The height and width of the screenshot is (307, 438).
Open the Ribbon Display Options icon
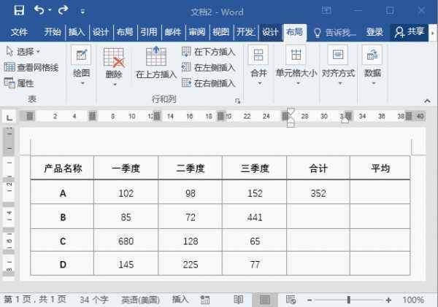click(326, 11)
